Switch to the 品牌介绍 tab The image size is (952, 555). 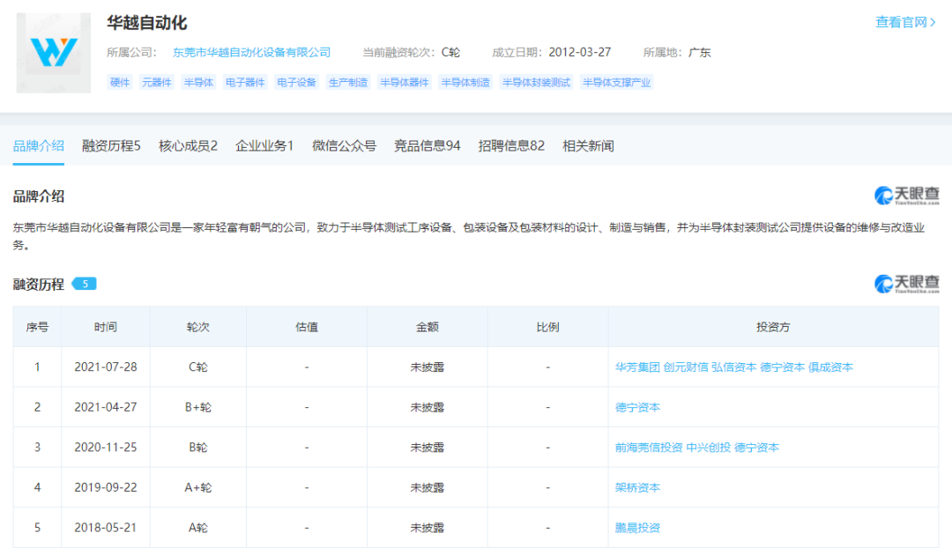[38, 146]
